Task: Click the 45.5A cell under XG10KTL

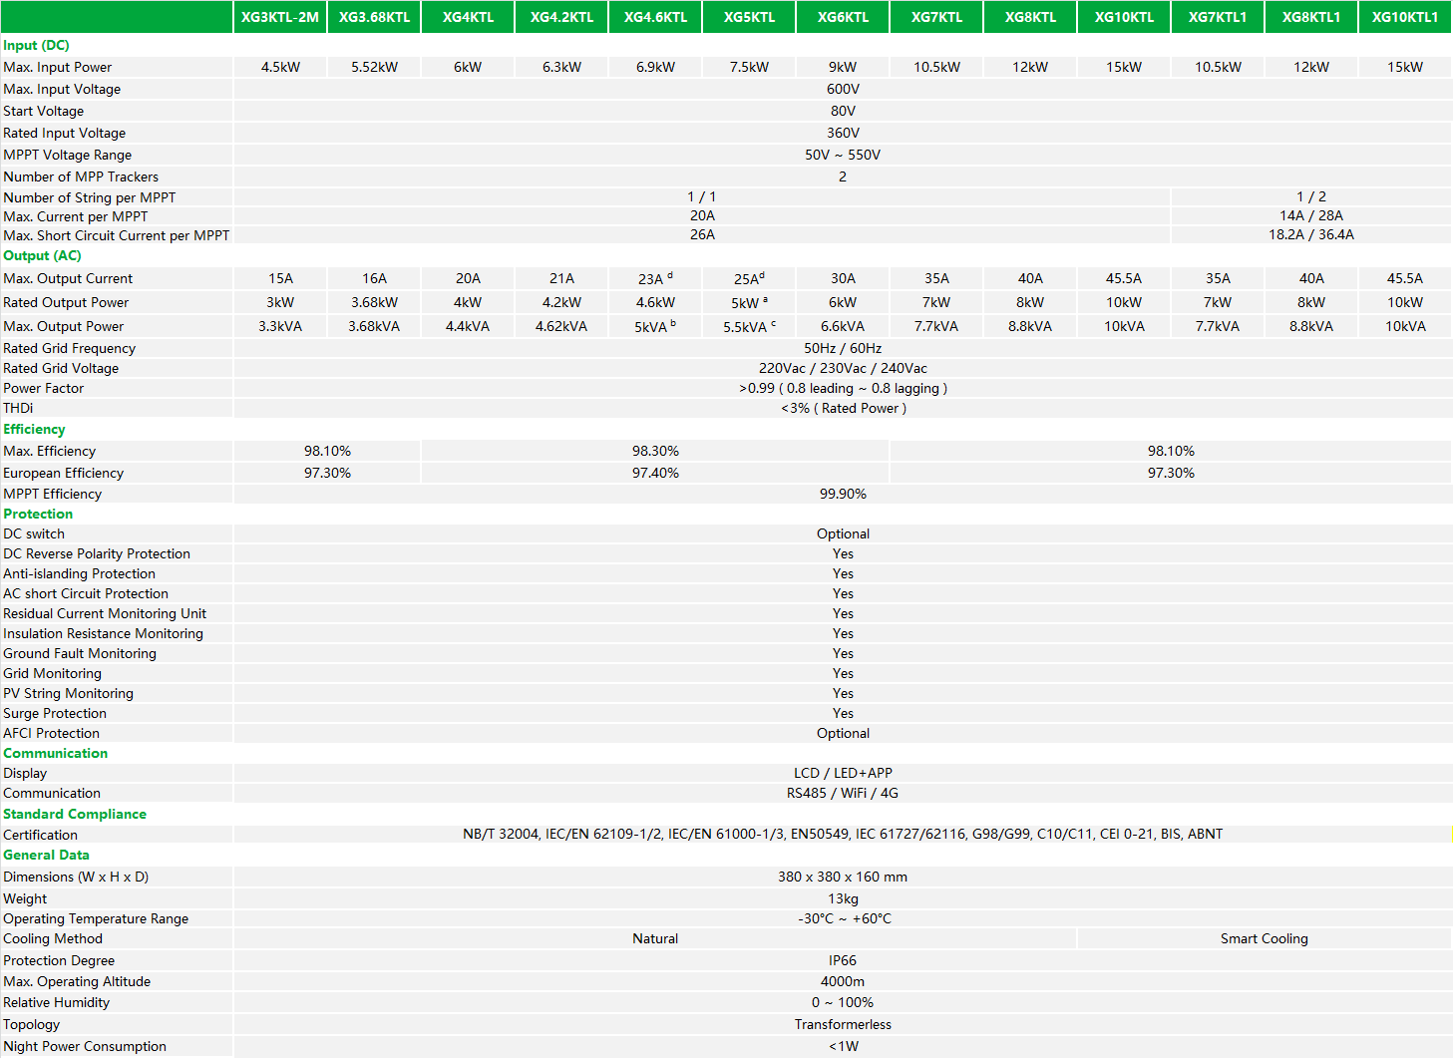Action: 1124,278
